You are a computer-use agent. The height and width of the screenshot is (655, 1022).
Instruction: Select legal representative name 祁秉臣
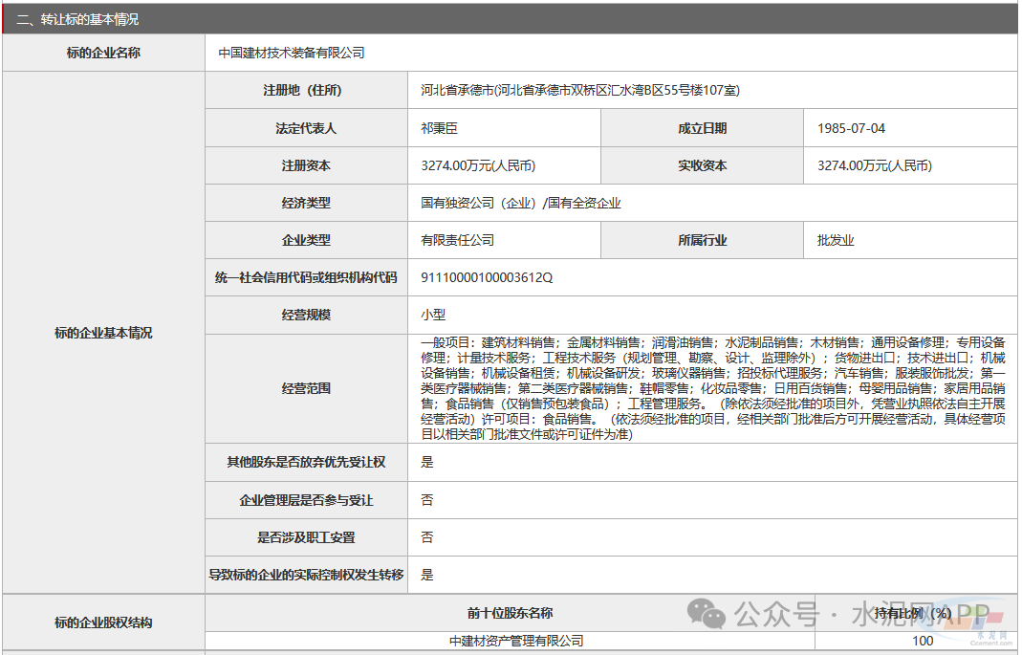click(x=440, y=128)
